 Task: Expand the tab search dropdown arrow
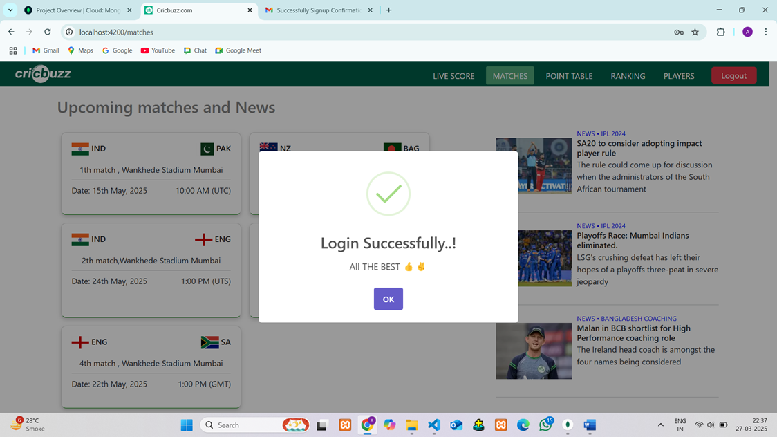[x=10, y=10]
